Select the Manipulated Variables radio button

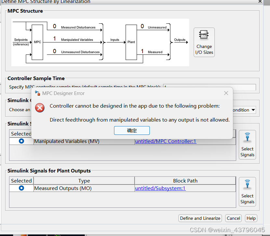click(x=21, y=141)
